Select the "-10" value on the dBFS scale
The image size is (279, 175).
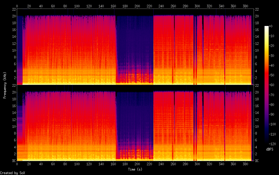click(x=271, y=36)
